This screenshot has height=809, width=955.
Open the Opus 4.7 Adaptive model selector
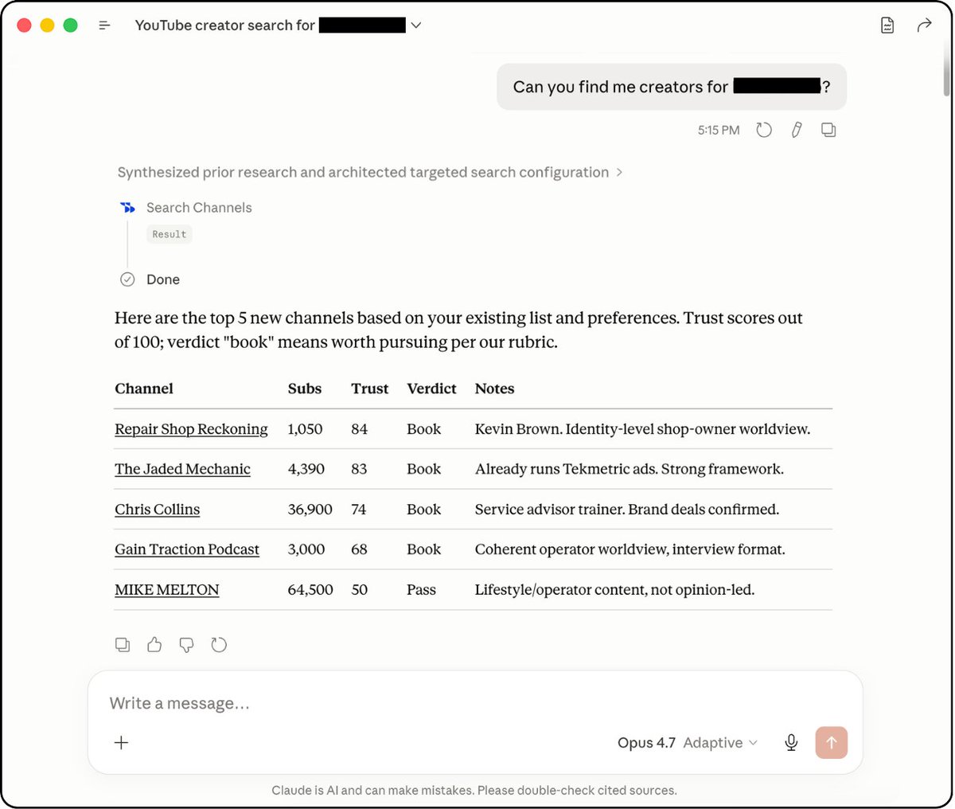tap(688, 743)
